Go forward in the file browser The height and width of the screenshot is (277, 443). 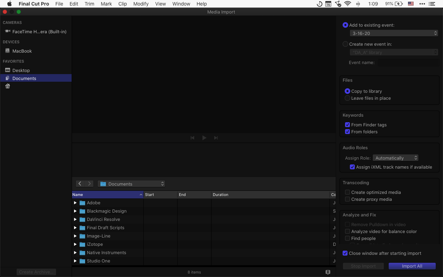(x=89, y=184)
